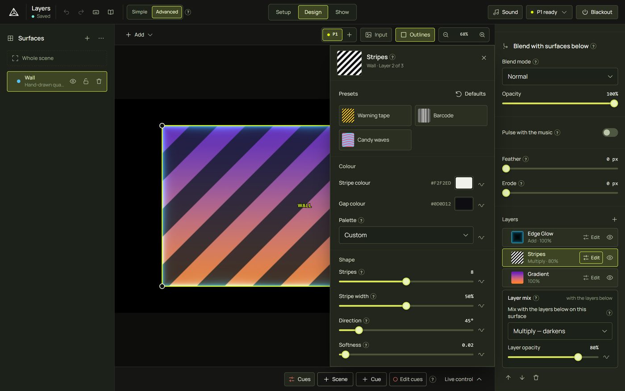Open the Palette Custom dropdown
Image resolution: width=625 pixels, height=391 pixels.
coord(406,235)
